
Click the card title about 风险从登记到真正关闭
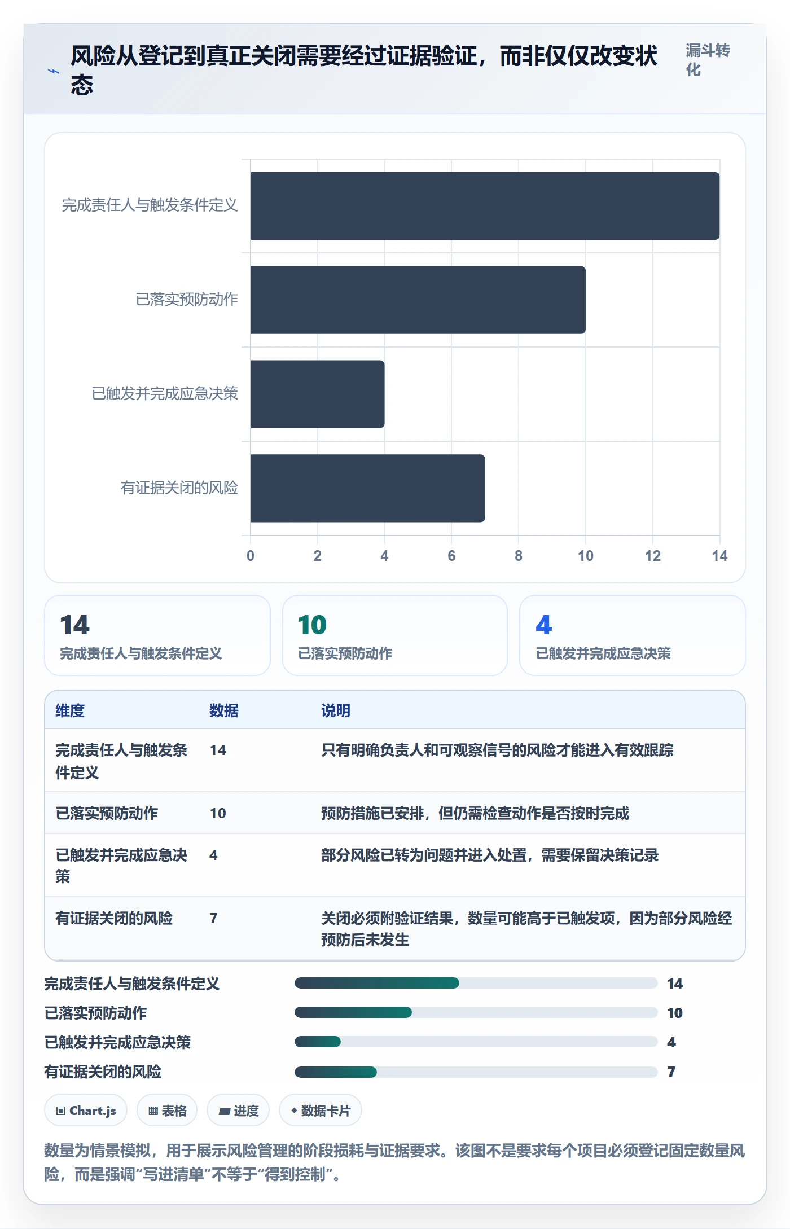[364, 70]
